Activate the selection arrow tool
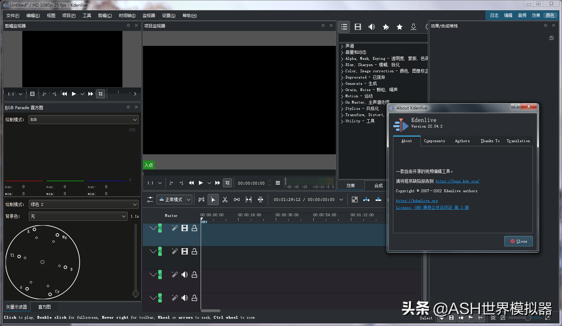 tap(213, 199)
